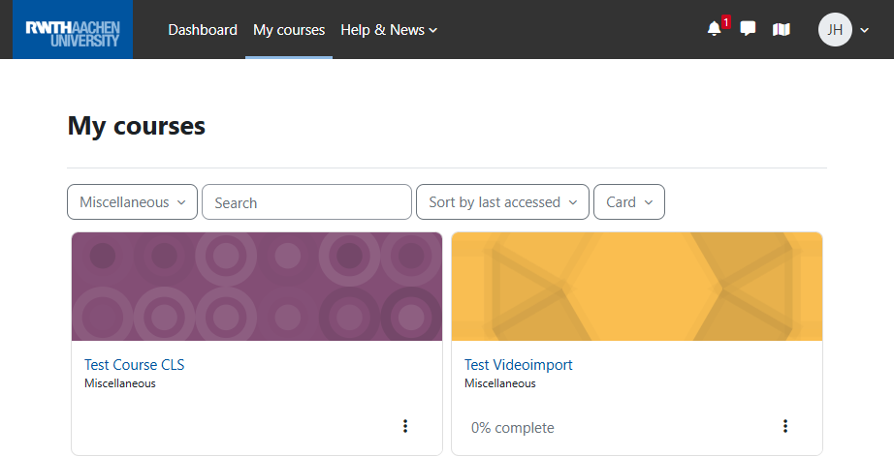Select the My courses tab
Viewport: 894px width, 457px height.
click(x=289, y=30)
